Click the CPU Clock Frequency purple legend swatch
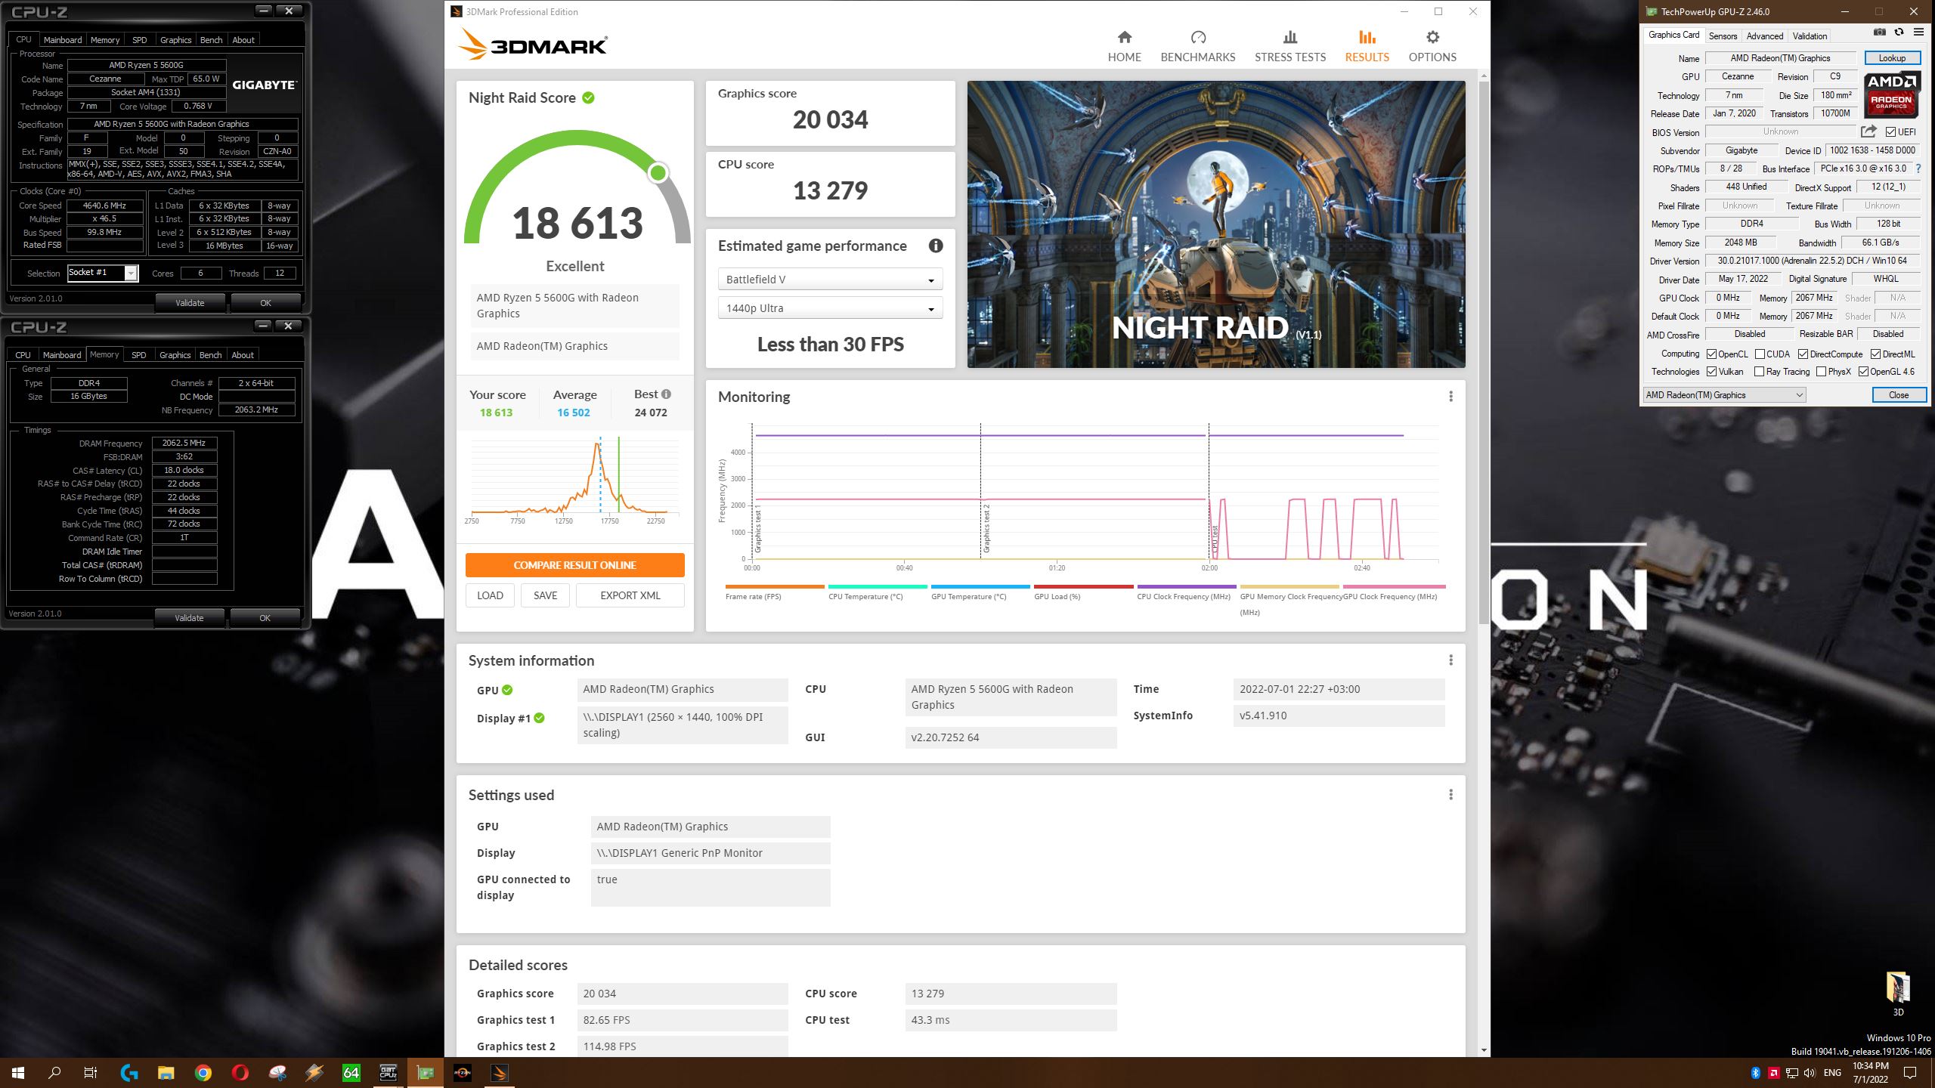 point(1186,586)
